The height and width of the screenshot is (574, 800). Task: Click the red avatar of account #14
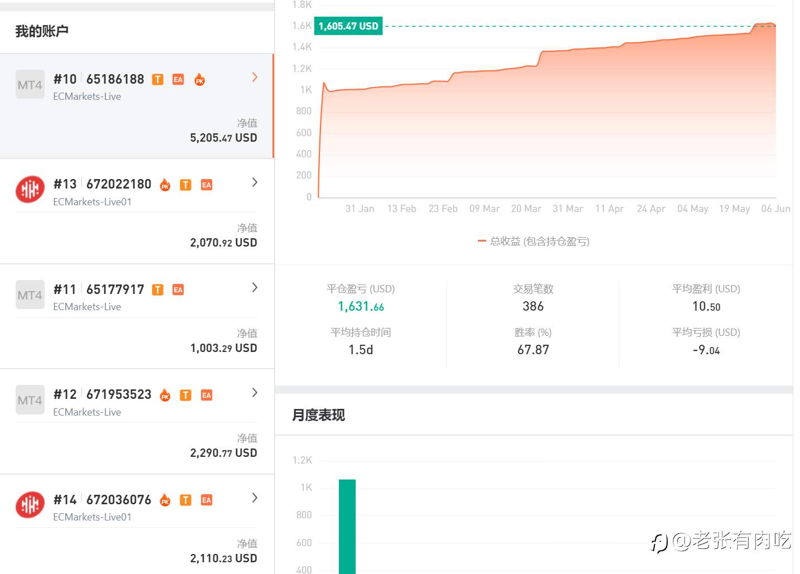click(30, 505)
